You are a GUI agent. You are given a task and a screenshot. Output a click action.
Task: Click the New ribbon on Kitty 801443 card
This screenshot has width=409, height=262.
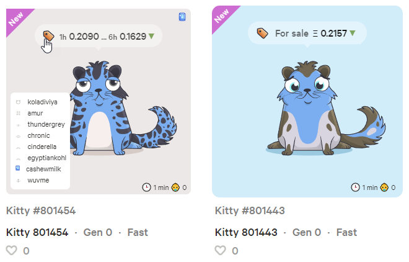pyautogui.click(x=222, y=17)
